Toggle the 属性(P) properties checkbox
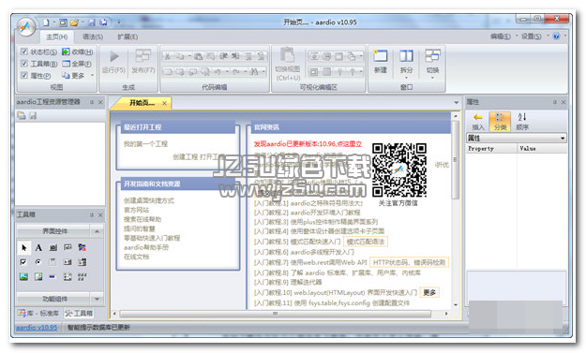 tap(24, 76)
